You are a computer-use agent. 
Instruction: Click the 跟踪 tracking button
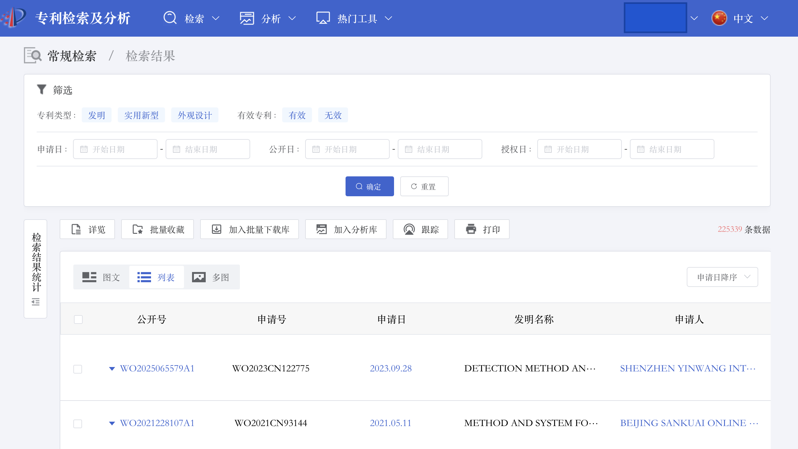tap(420, 229)
